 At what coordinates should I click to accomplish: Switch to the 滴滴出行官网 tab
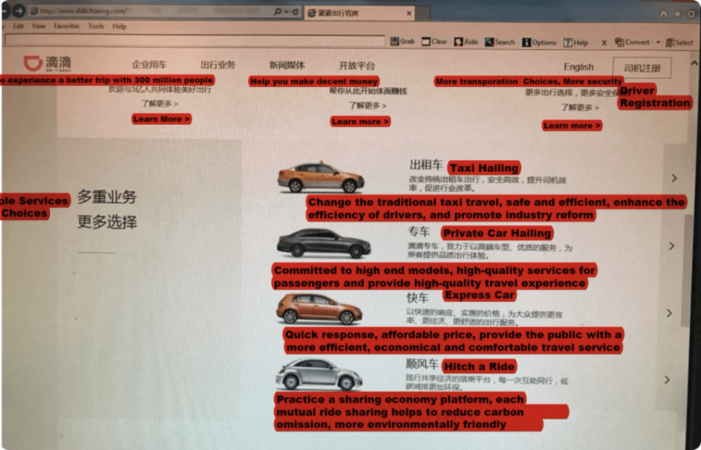pyautogui.click(x=359, y=14)
